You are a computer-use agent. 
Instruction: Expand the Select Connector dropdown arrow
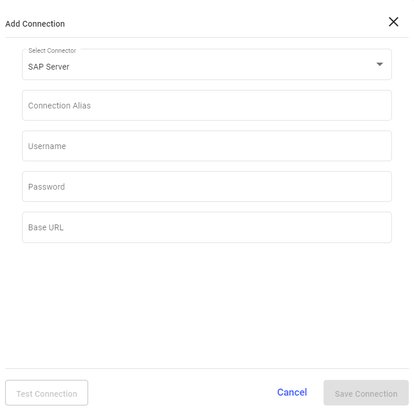point(380,64)
